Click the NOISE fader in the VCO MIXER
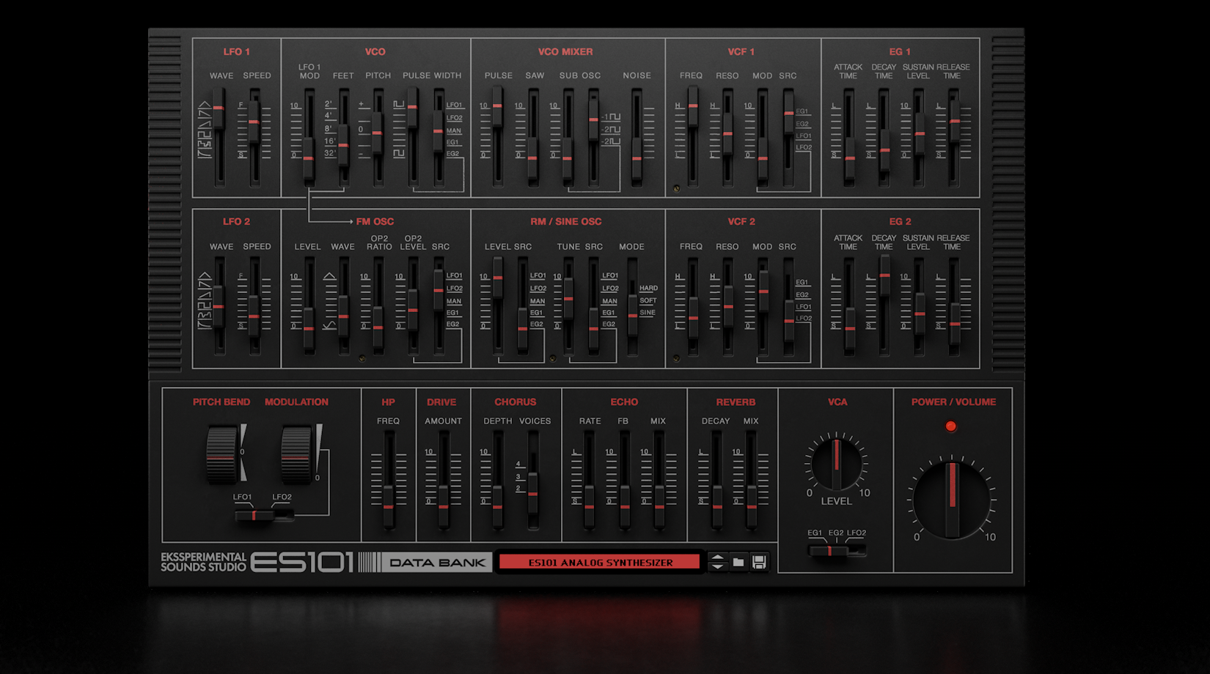Screen dimensions: 1210x674 click(x=637, y=156)
